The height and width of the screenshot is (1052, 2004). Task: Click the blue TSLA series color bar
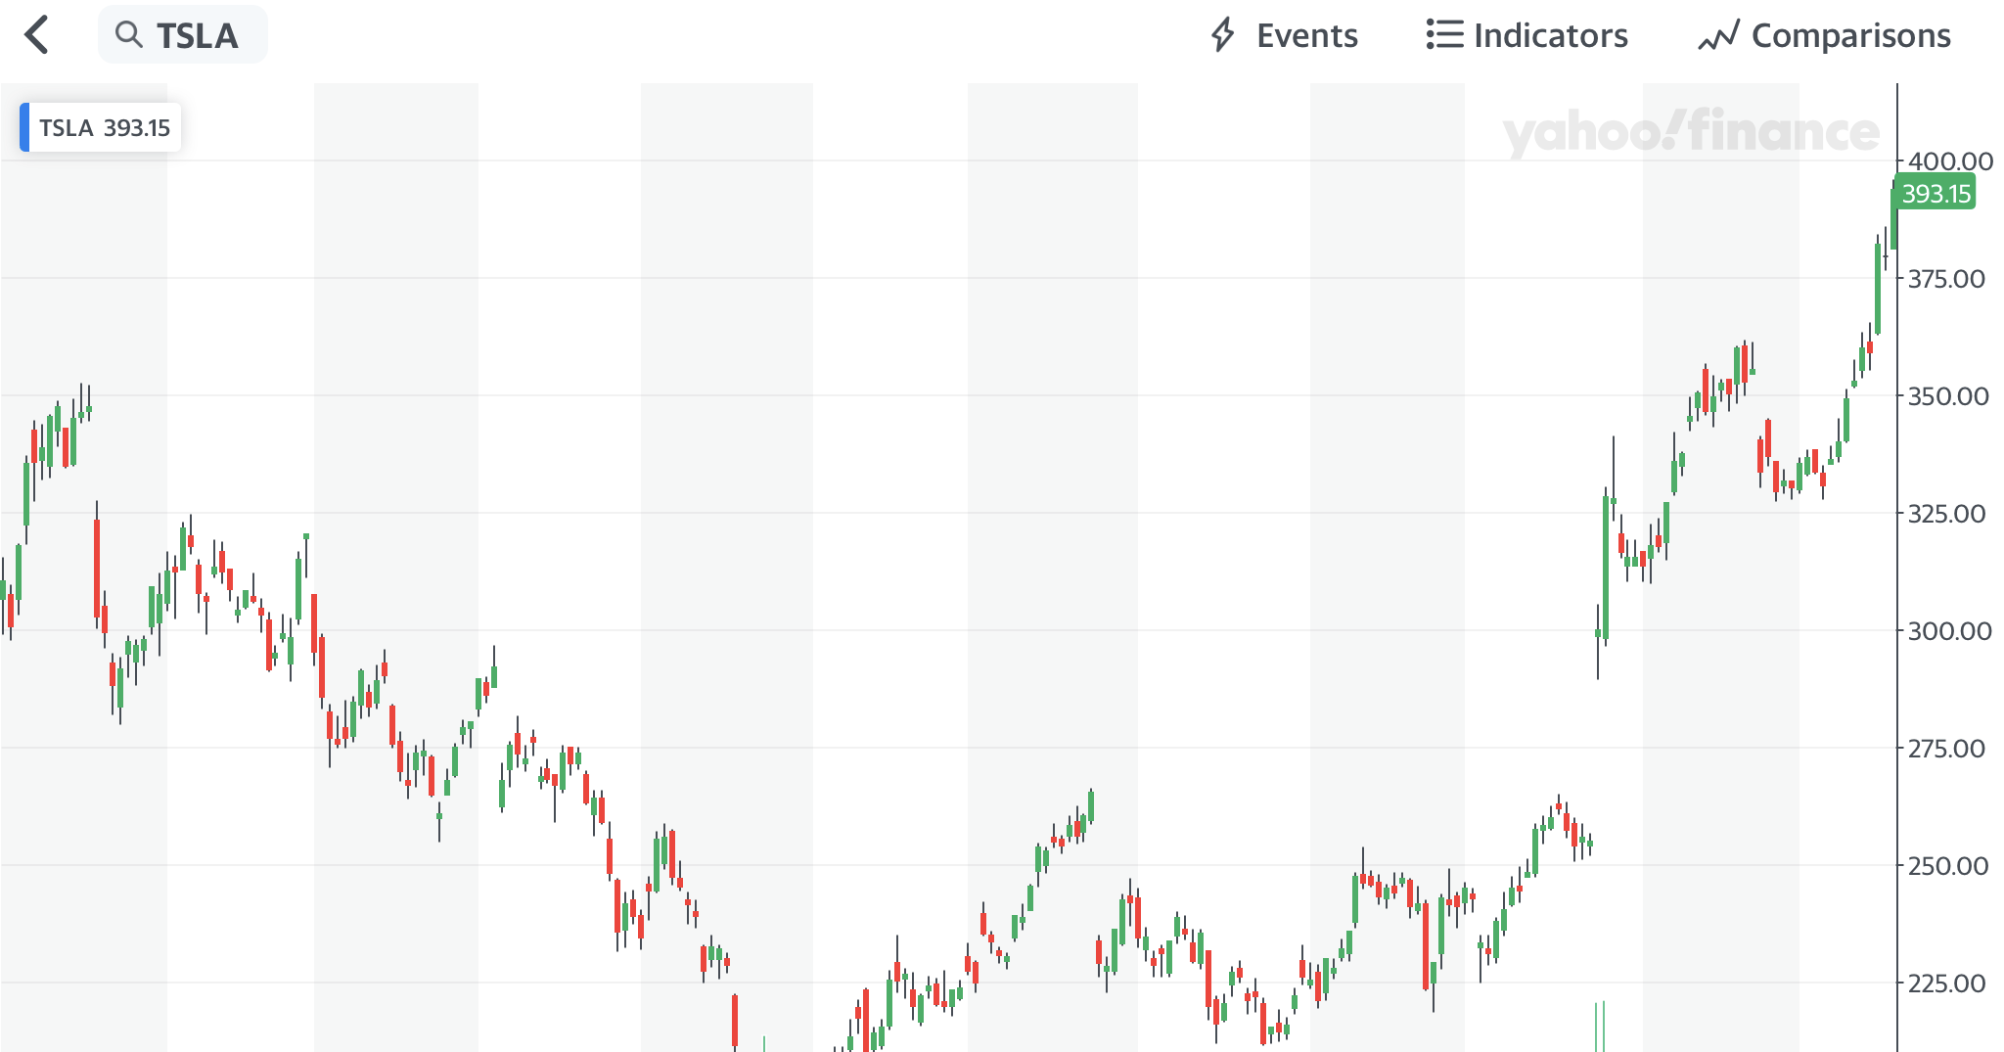click(24, 128)
